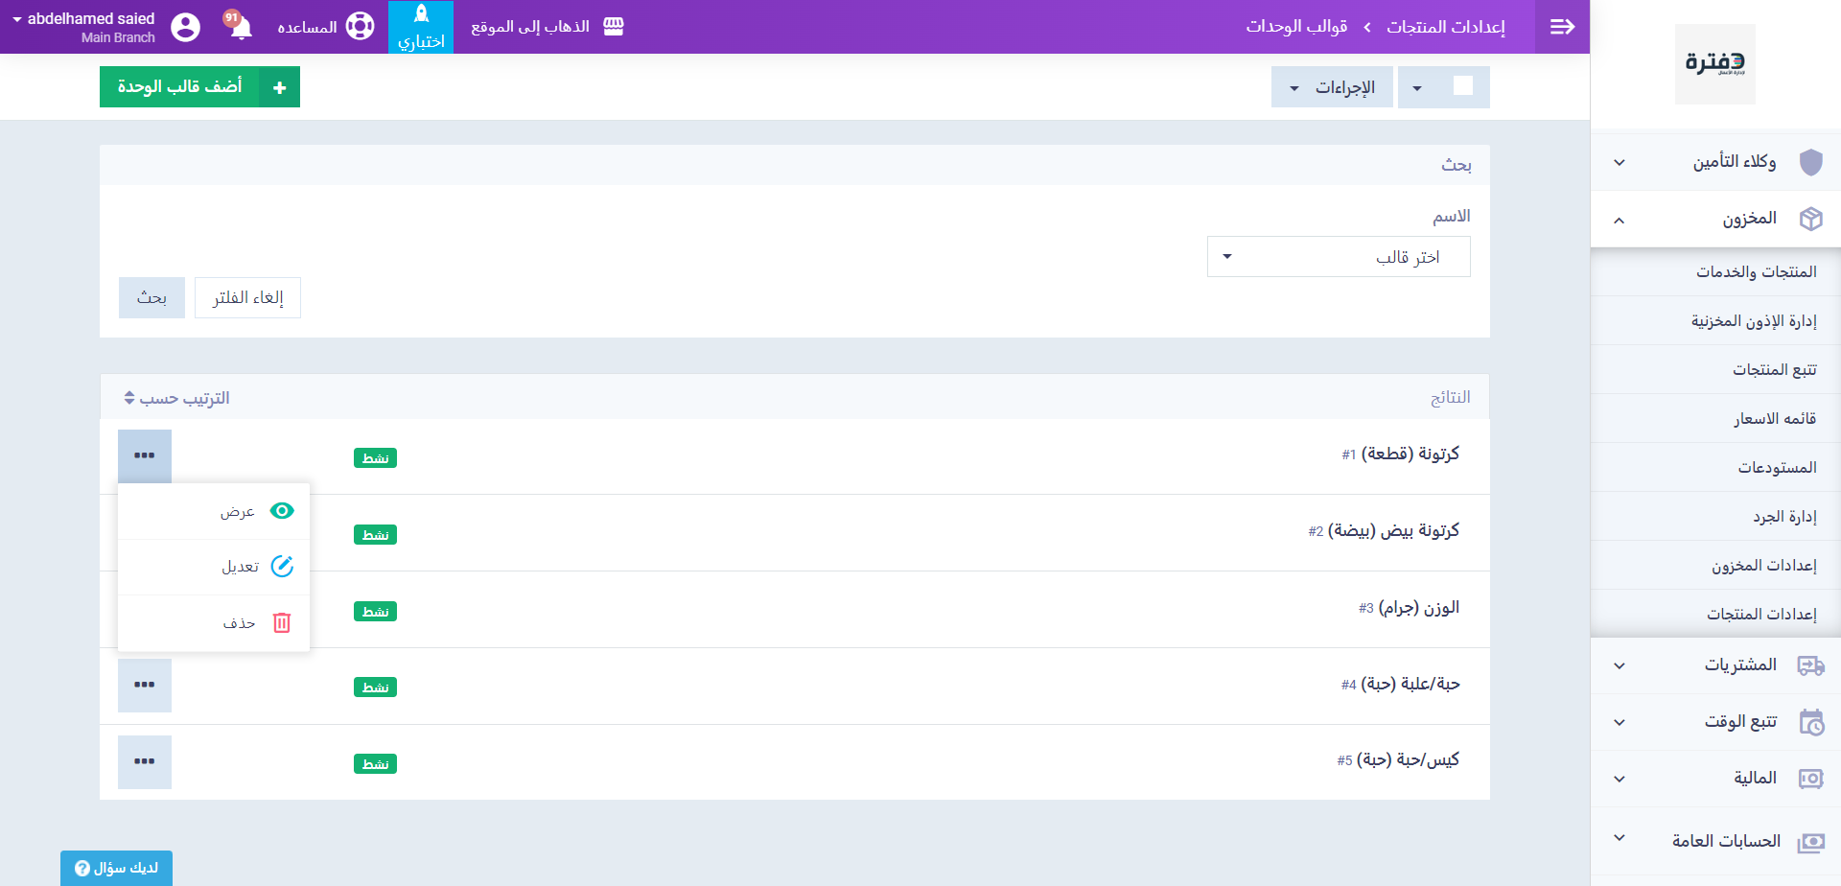Collapse the المخزون sidebar section

click(1620, 220)
